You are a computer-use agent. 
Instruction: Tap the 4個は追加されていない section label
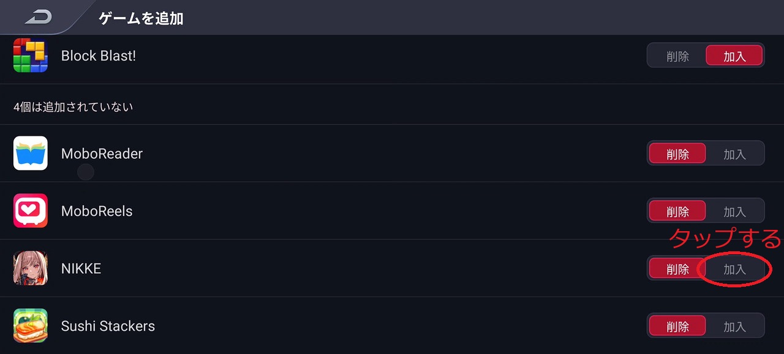tap(73, 107)
